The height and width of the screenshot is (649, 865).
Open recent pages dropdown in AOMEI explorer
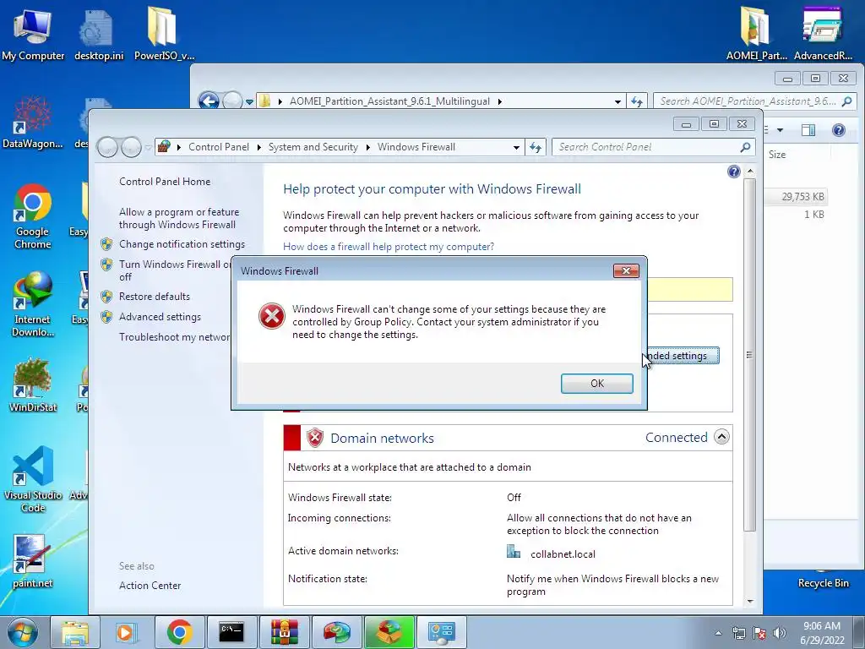coord(249,102)
